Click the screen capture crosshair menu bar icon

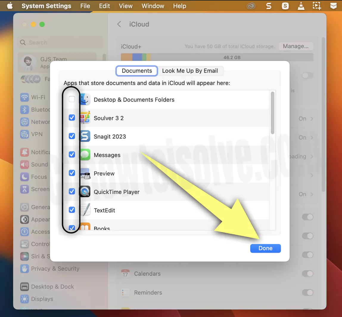[317, 6]
